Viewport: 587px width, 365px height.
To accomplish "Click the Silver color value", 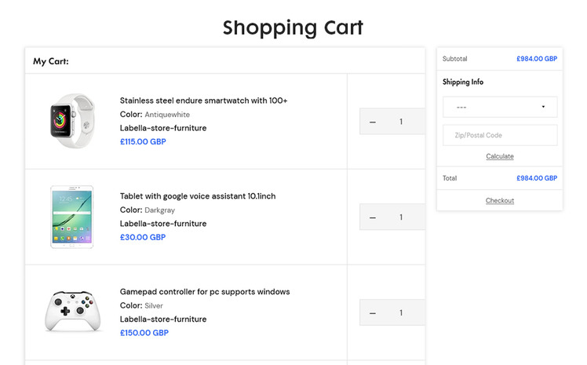I will 154,305.
